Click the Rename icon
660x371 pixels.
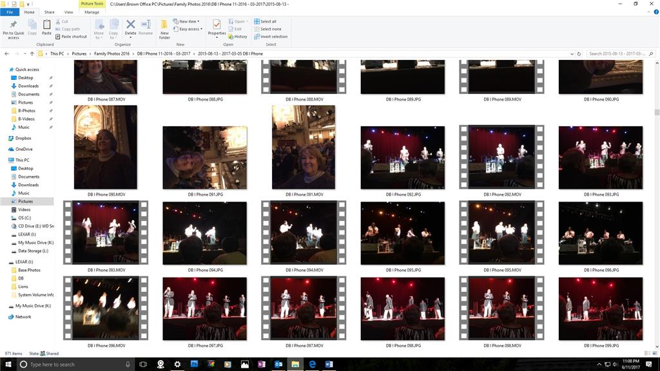[x=146, y=24]
